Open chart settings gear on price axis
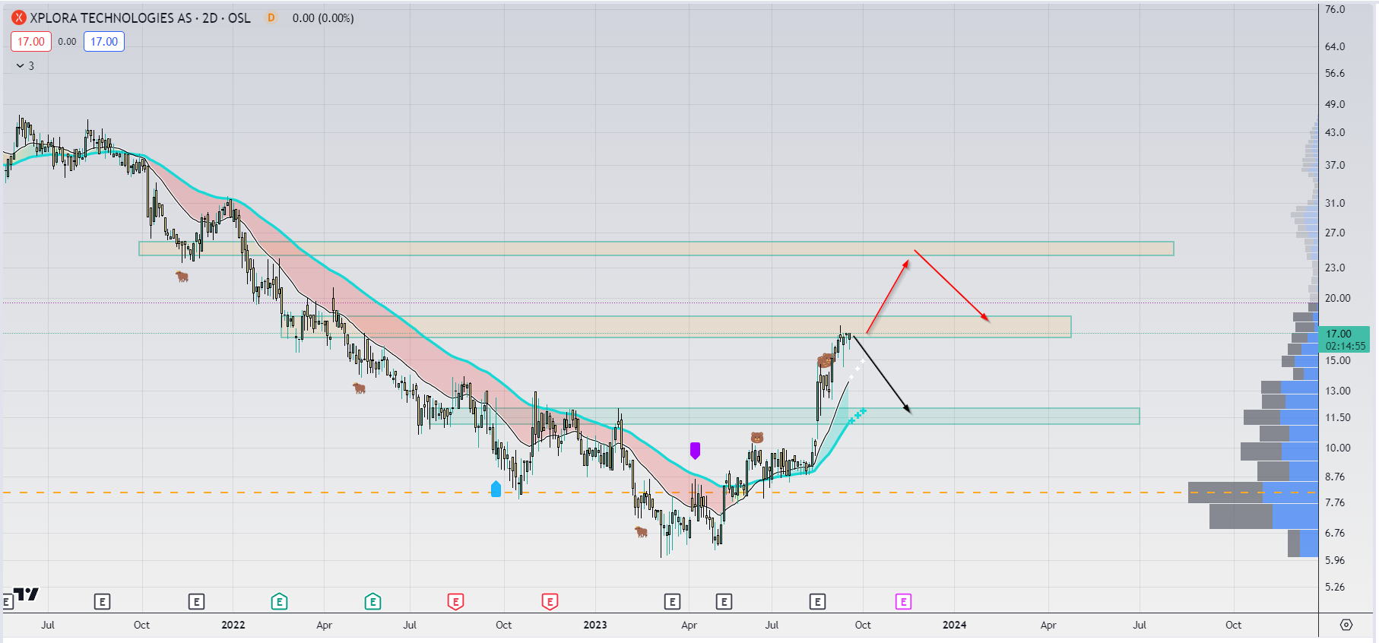This screenshot has width=1379, height=643. tap(1346, 625)
